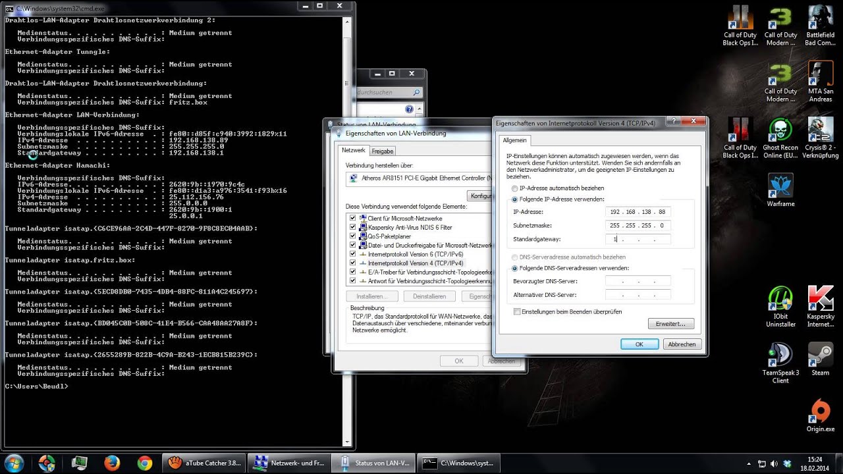
Task: Open Origin.exe desktop shortcut
Action: click(820, 416)
